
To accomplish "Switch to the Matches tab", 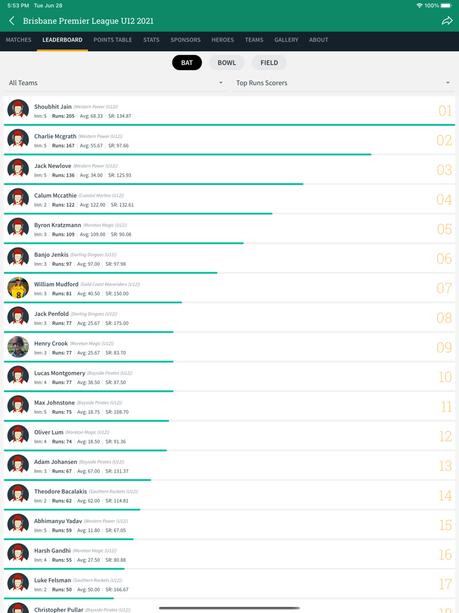I will (x=18, y=40).
